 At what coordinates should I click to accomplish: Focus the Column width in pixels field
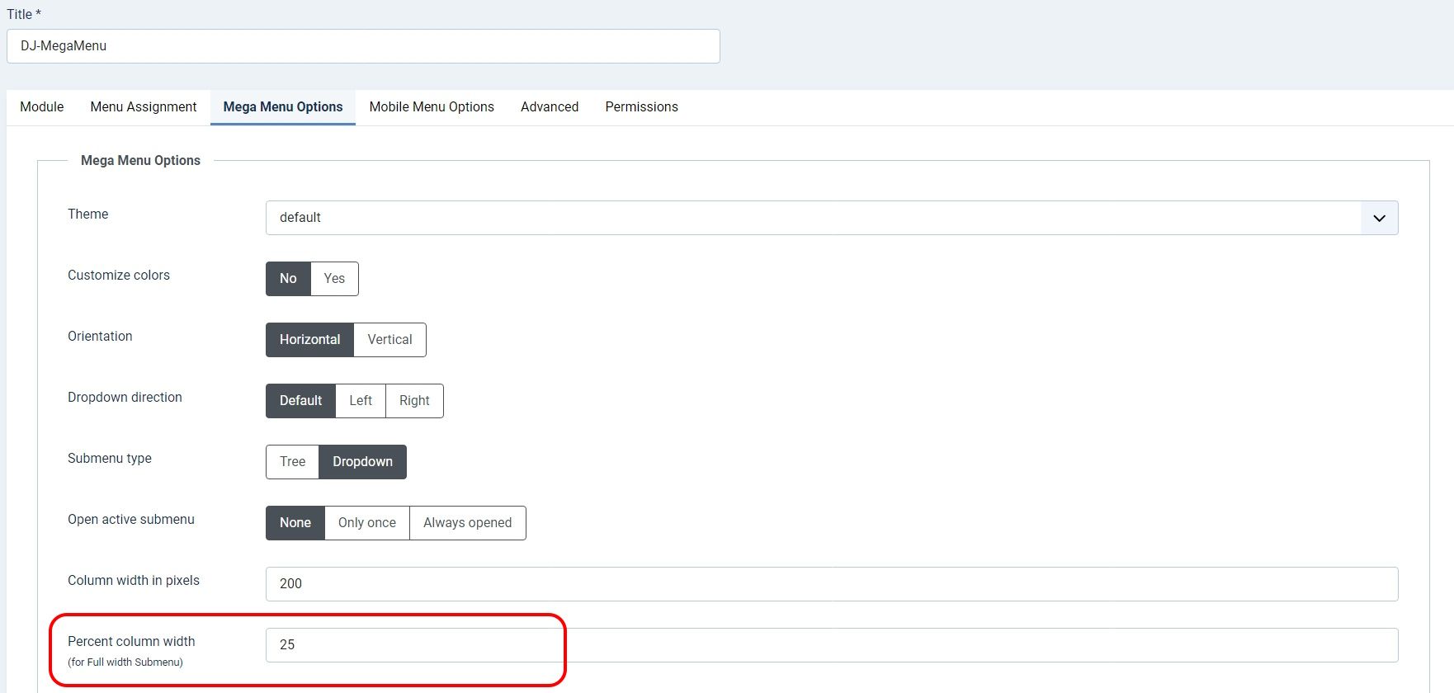pos(832,584)
